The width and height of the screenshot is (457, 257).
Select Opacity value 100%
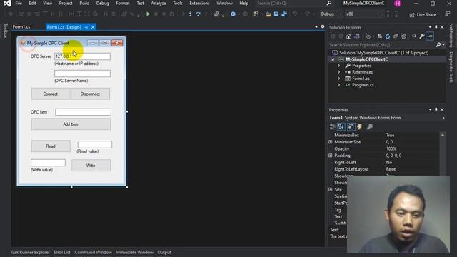[391, 149]
